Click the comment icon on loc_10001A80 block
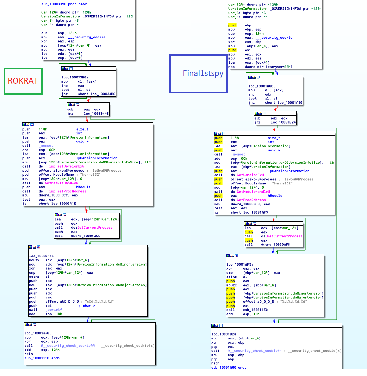 click(258, 77)
